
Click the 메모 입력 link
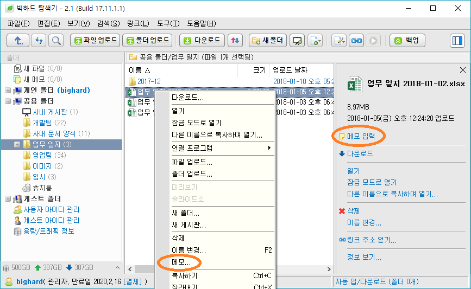click(365, 136)
